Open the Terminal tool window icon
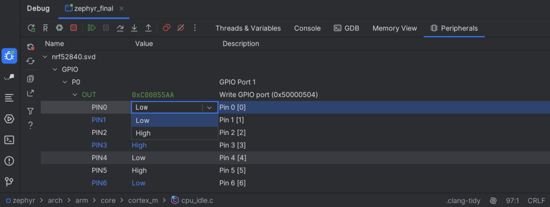The height and width of the screenshot is (207, 550). point(9,140)
